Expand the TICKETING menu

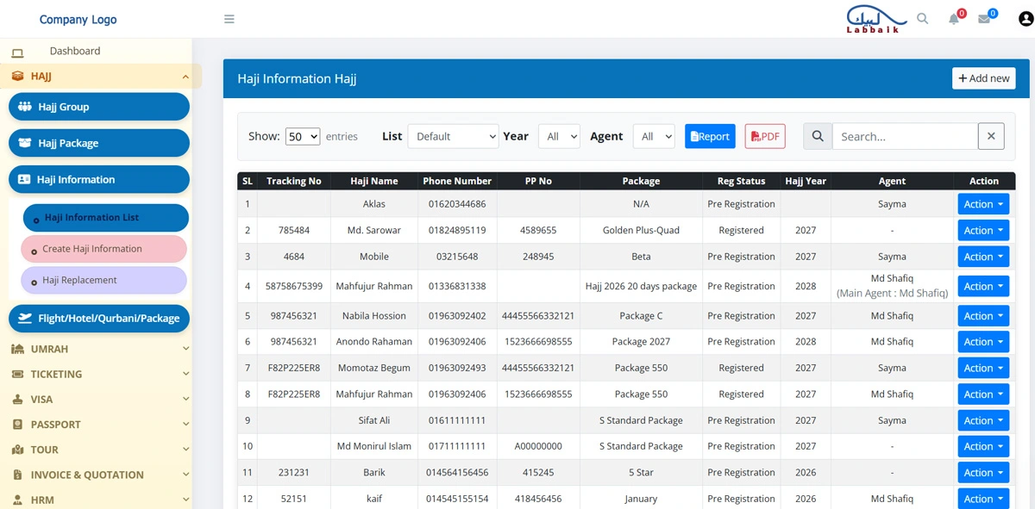coord(100,374)
